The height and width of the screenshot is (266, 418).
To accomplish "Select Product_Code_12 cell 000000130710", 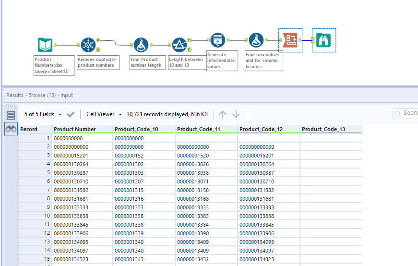I will coord(269,181).
